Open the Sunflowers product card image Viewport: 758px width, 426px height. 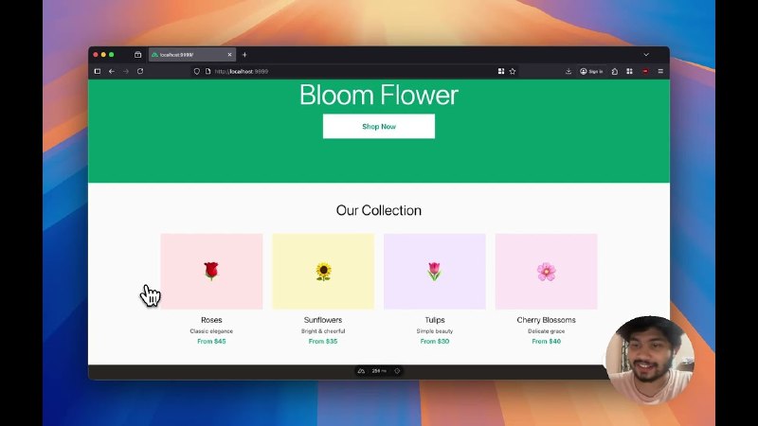point(323,272)
